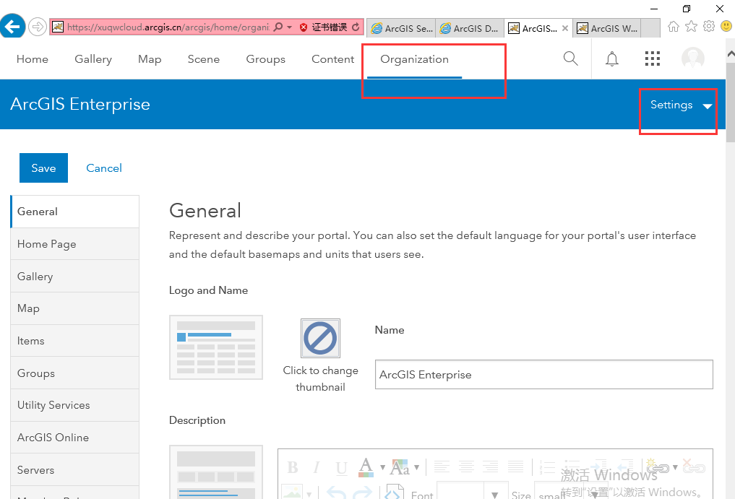
Task: Open HTML source view icon
Action: [394, 492]
